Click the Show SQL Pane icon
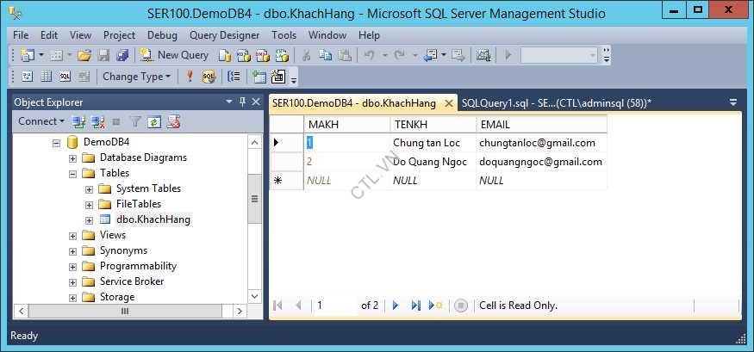The width and height of the screenshot is (754, 352). 65,77
